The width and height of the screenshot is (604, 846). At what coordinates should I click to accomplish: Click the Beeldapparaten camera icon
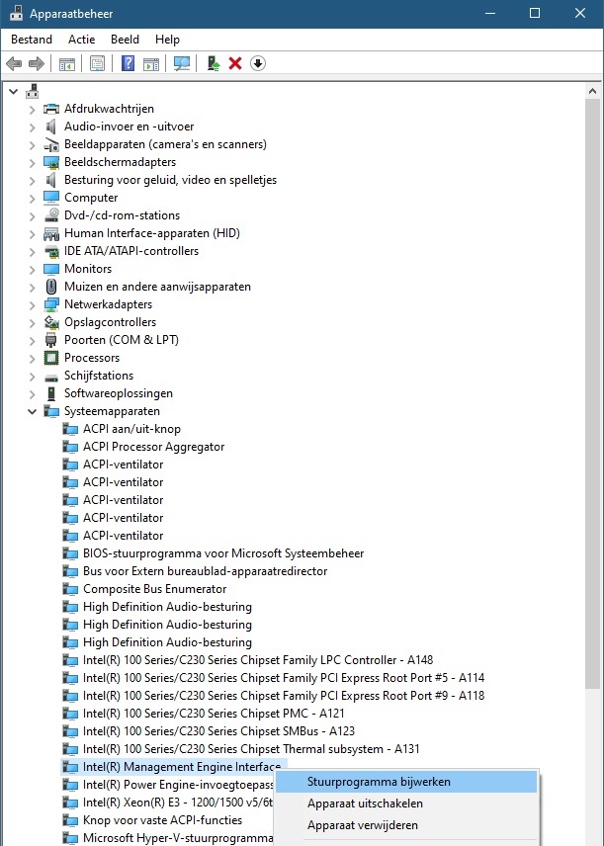[x=51, y=144]
